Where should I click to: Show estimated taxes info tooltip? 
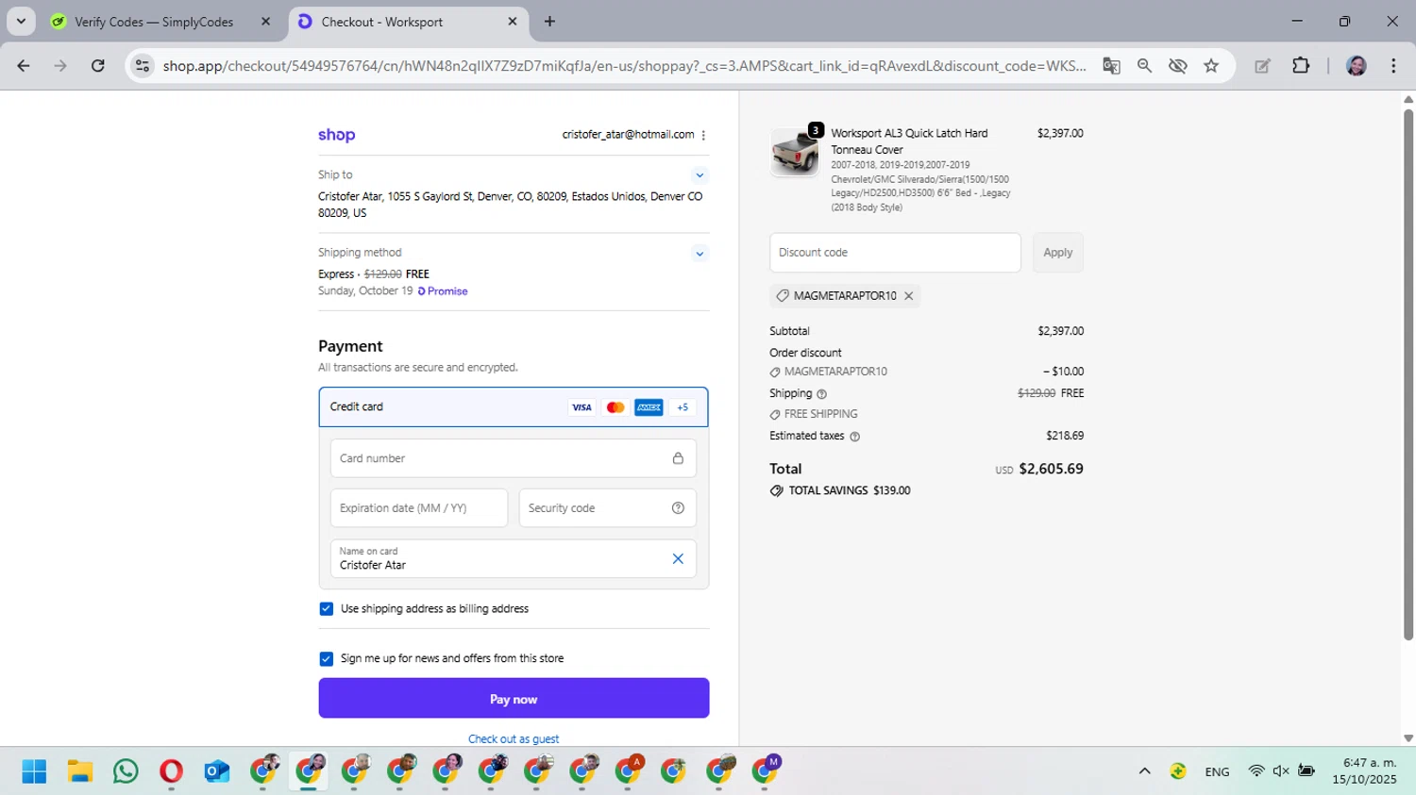pyautogui.click(x=855, y=437)
